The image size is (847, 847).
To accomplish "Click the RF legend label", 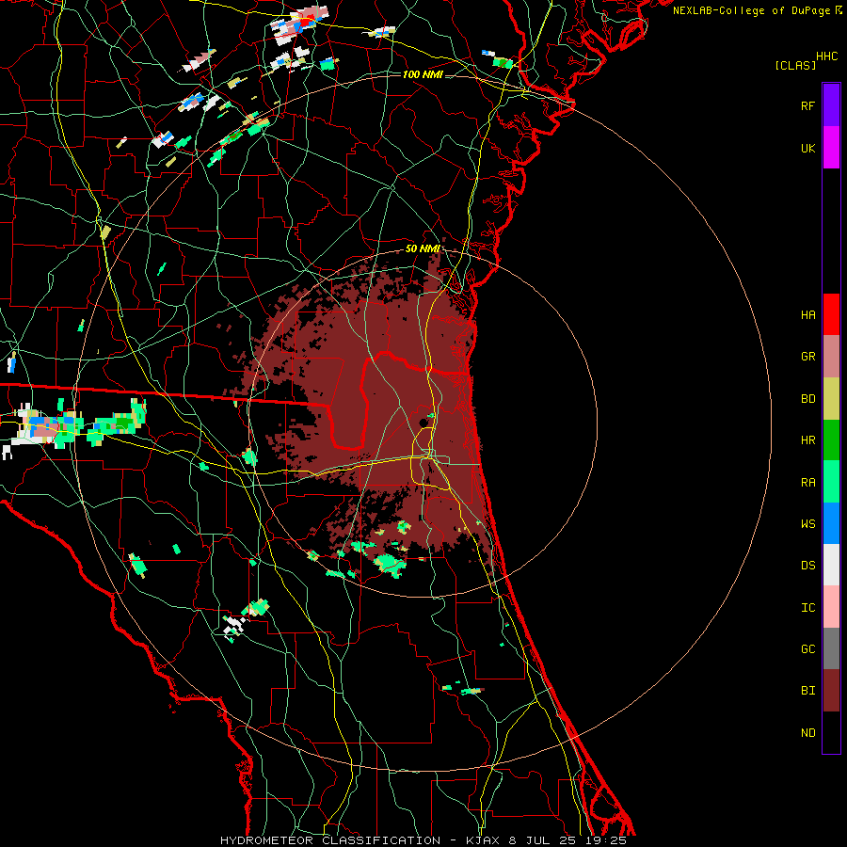I will point(807,105).
